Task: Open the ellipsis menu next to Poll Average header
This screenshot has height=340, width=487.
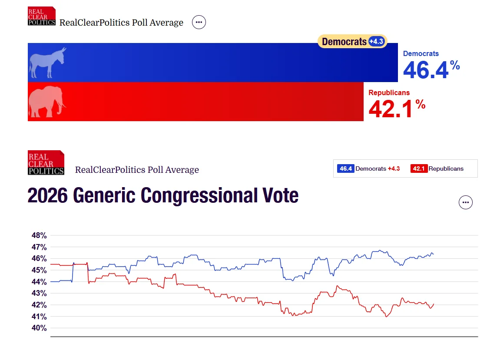Action: click(x=199, y=22)
